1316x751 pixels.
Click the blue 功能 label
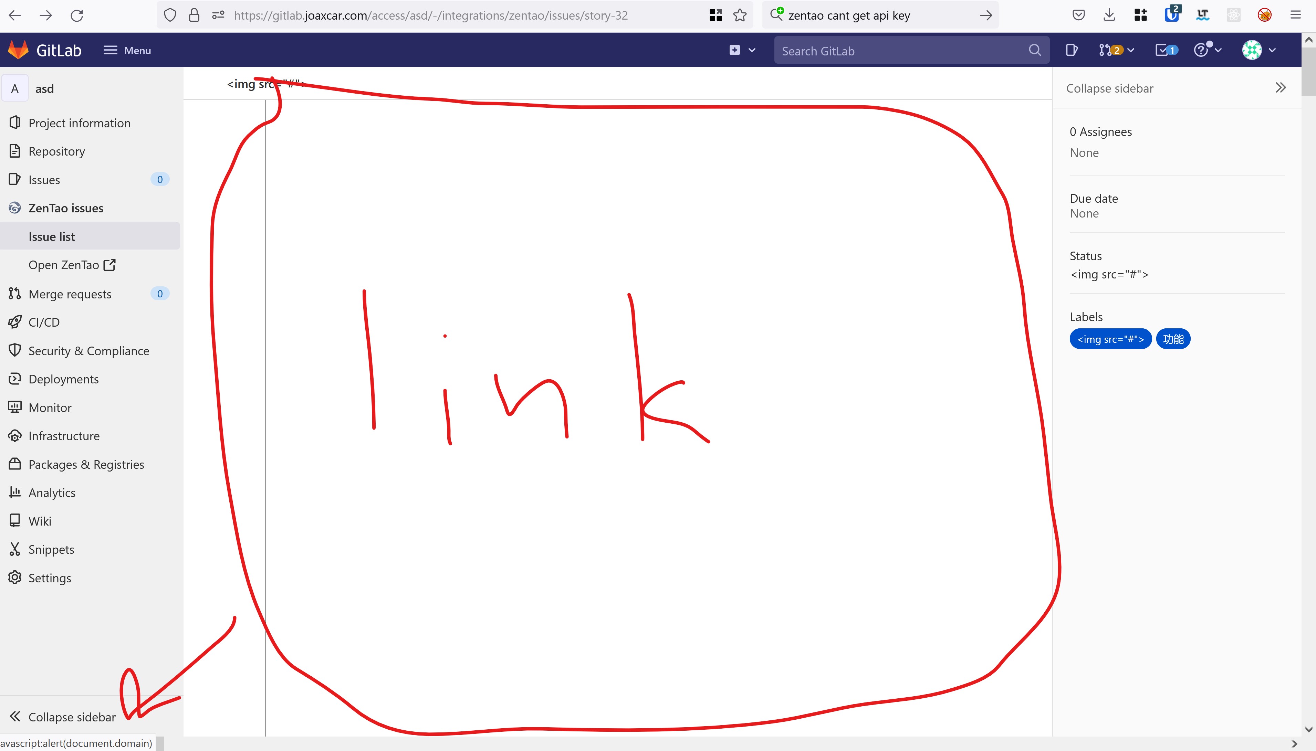(1173, 339)
